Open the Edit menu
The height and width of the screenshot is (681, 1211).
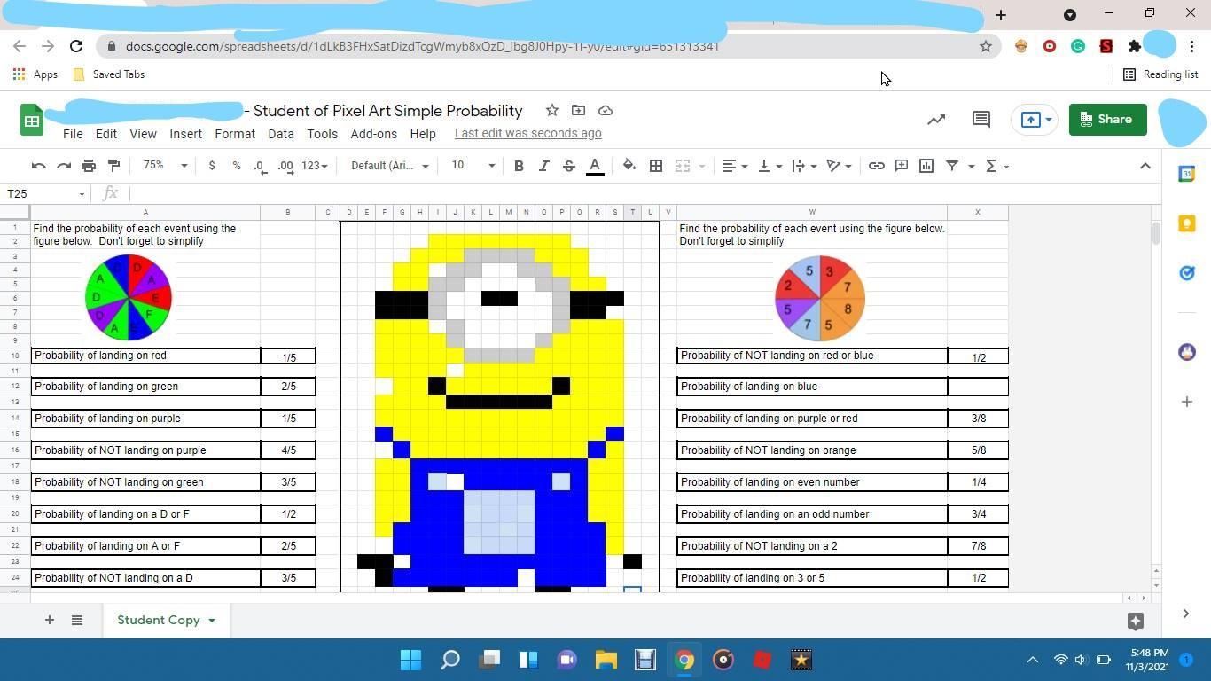[x=106, y=134]
